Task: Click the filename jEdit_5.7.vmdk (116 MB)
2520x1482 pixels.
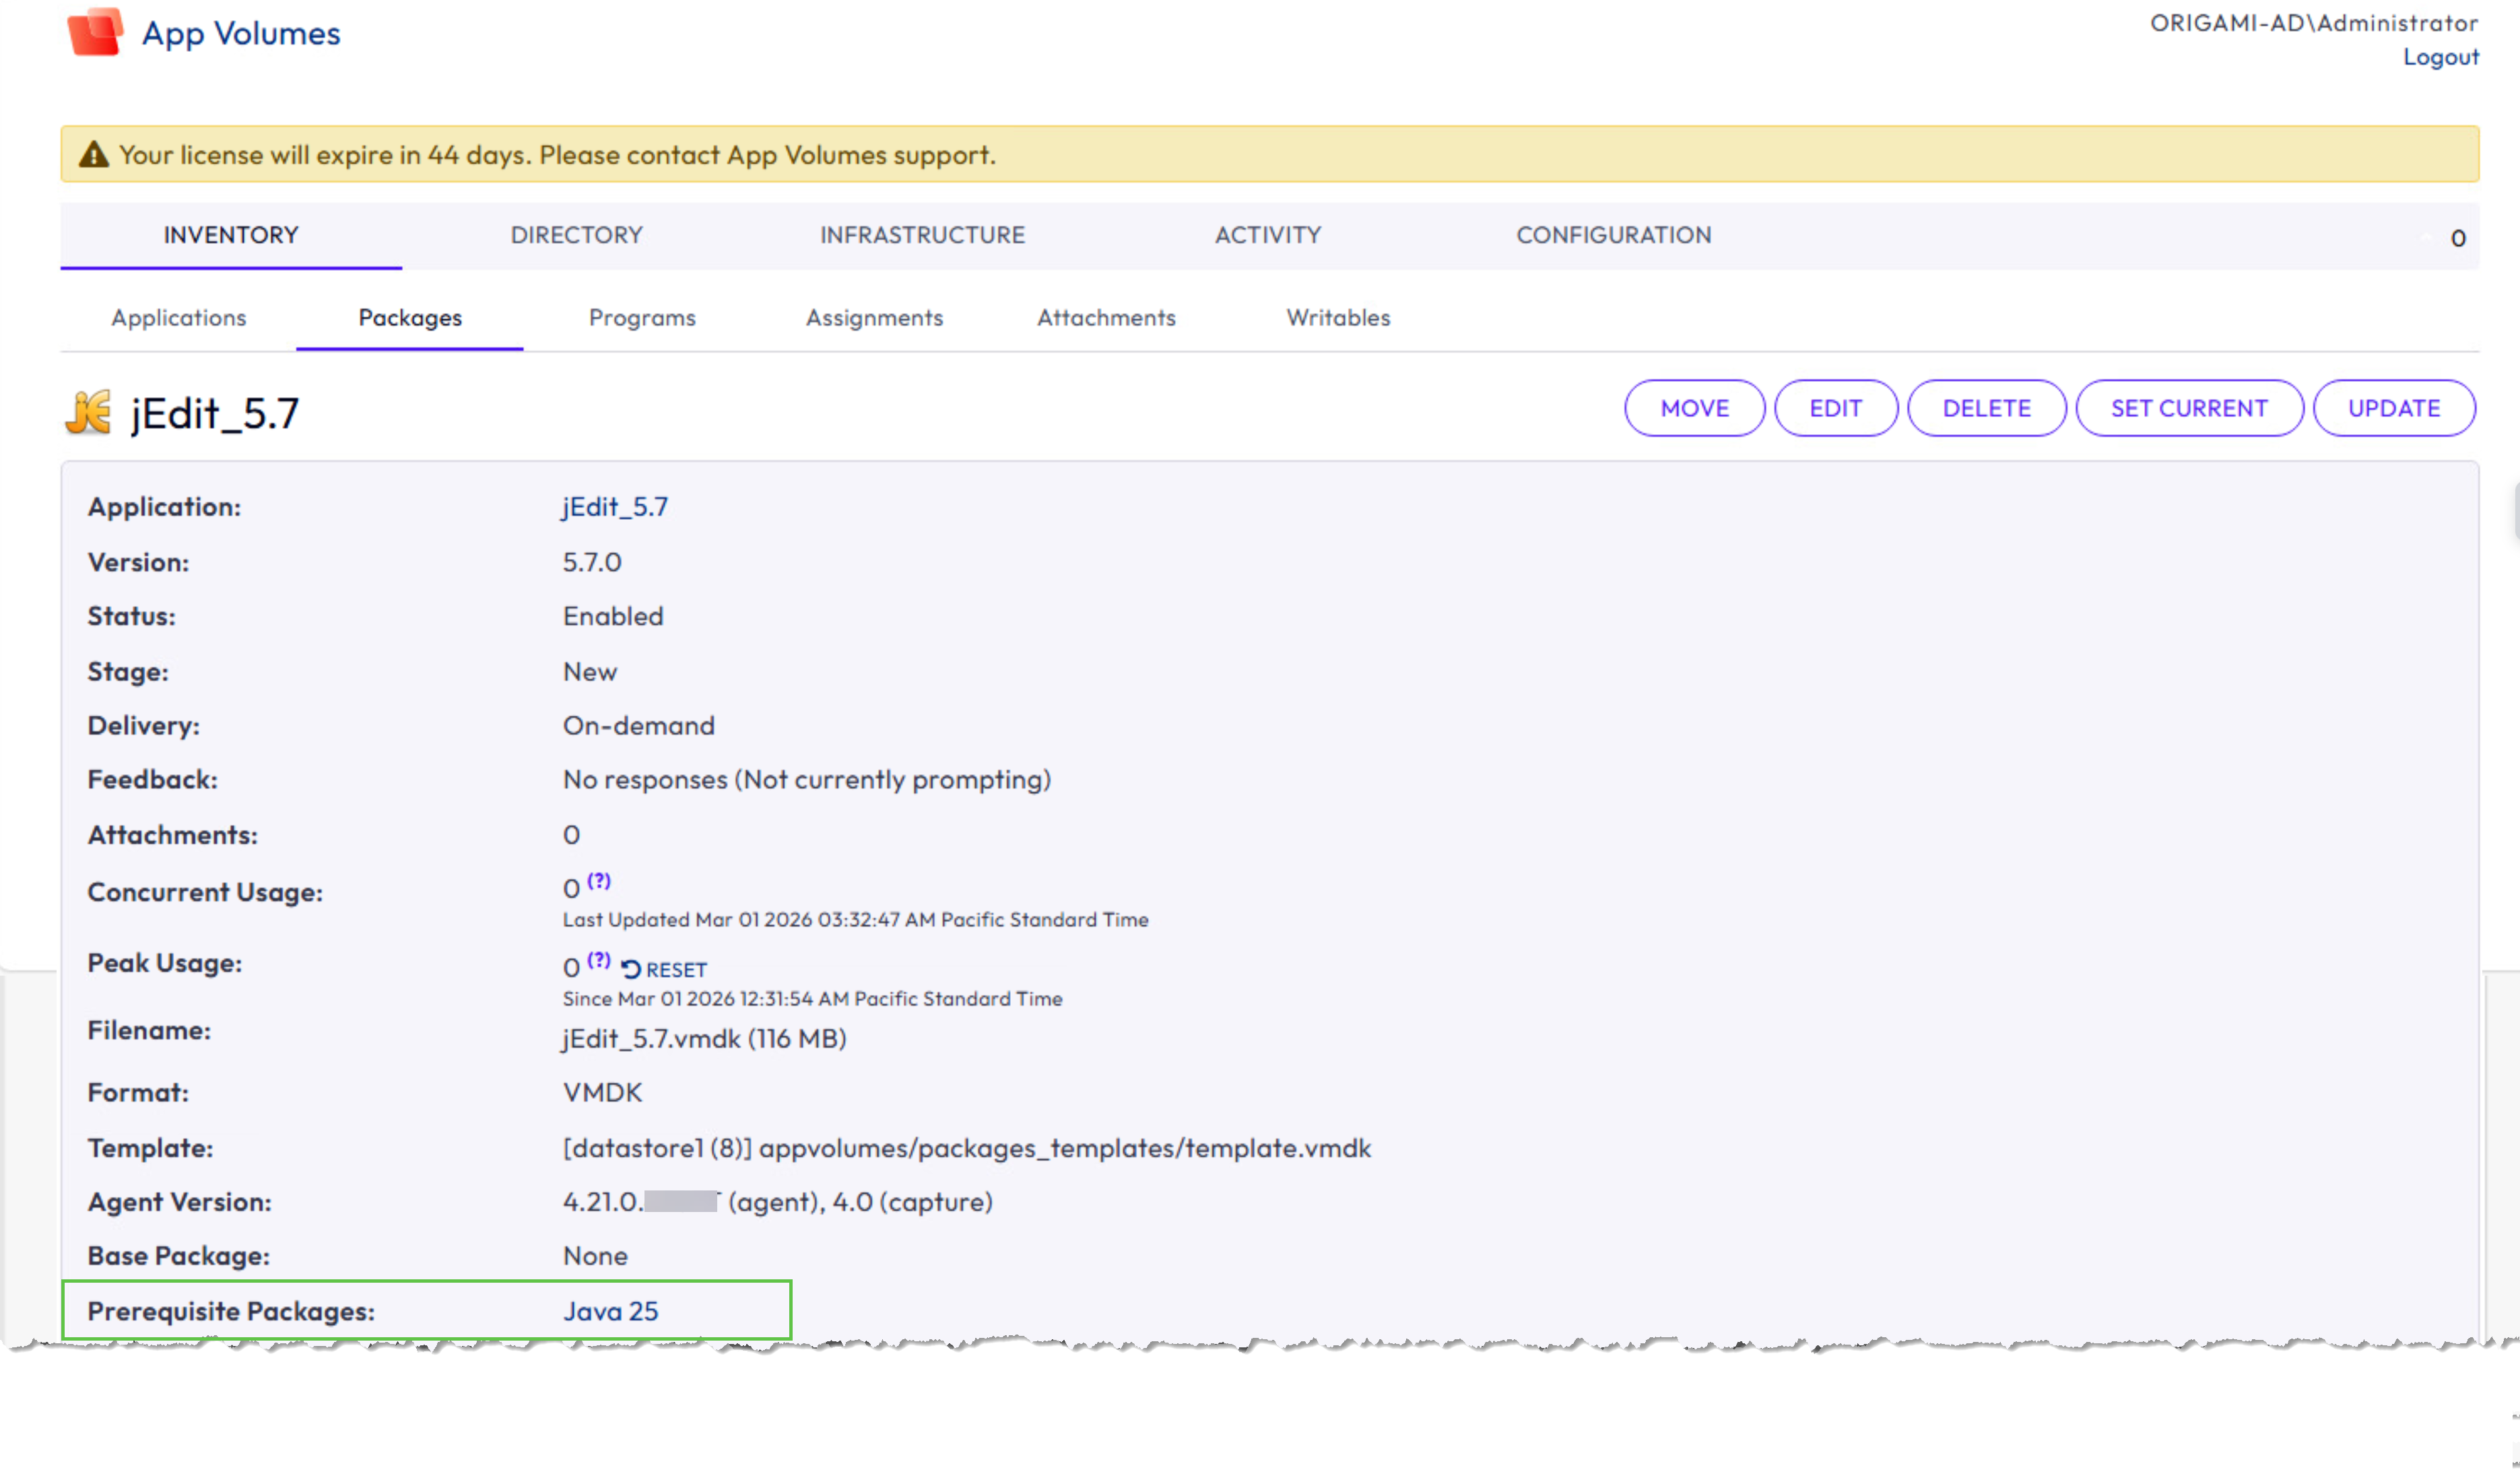Action: (704, 1039)
